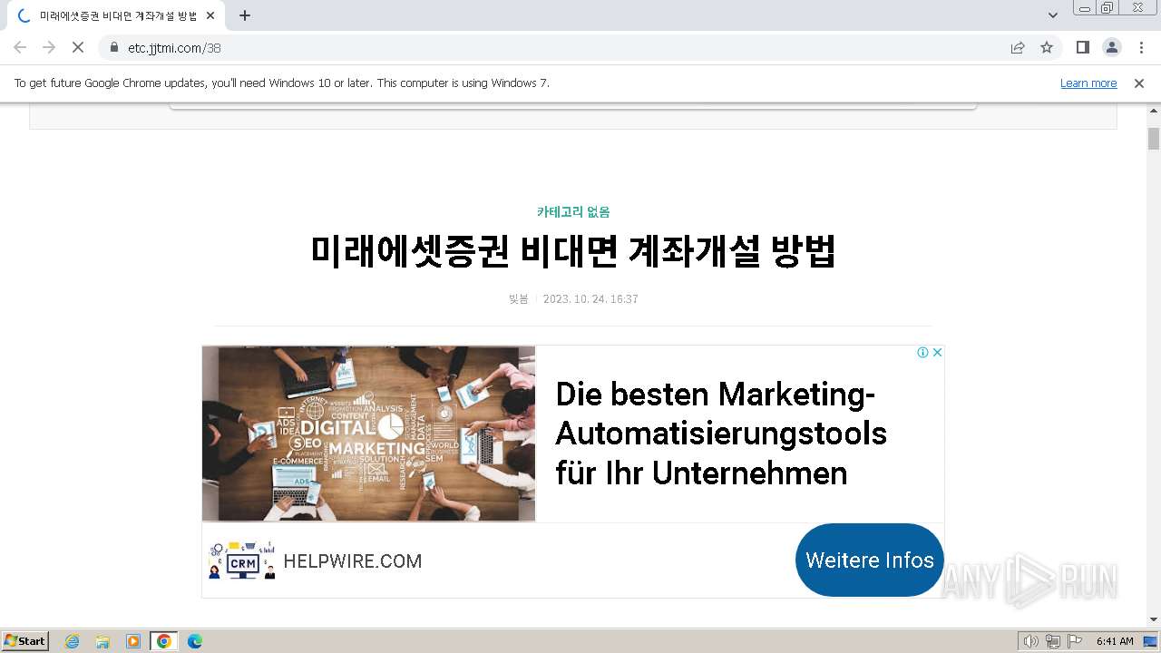Open the HELPWIRE.COM ad link
The height and width of the screenshot is (653, 1161).
point(353,560)
